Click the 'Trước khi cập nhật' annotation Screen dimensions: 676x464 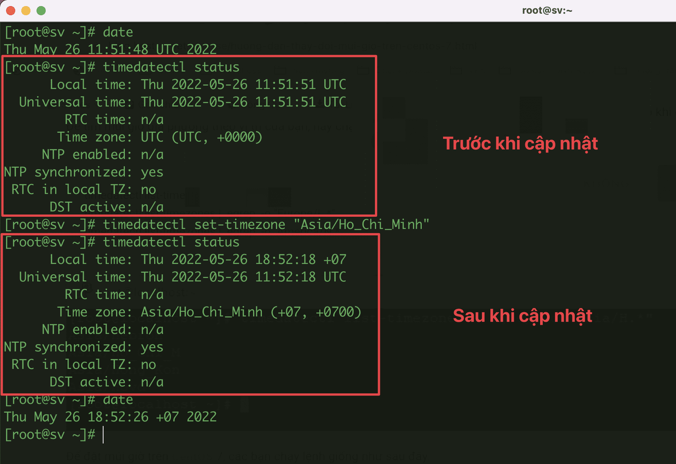[520, 144]
